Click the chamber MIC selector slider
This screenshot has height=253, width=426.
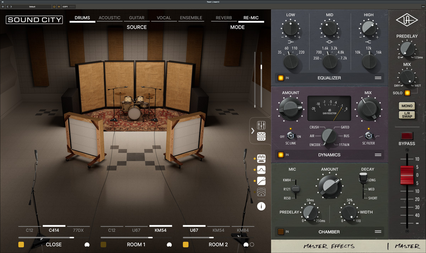pos(296,190)
